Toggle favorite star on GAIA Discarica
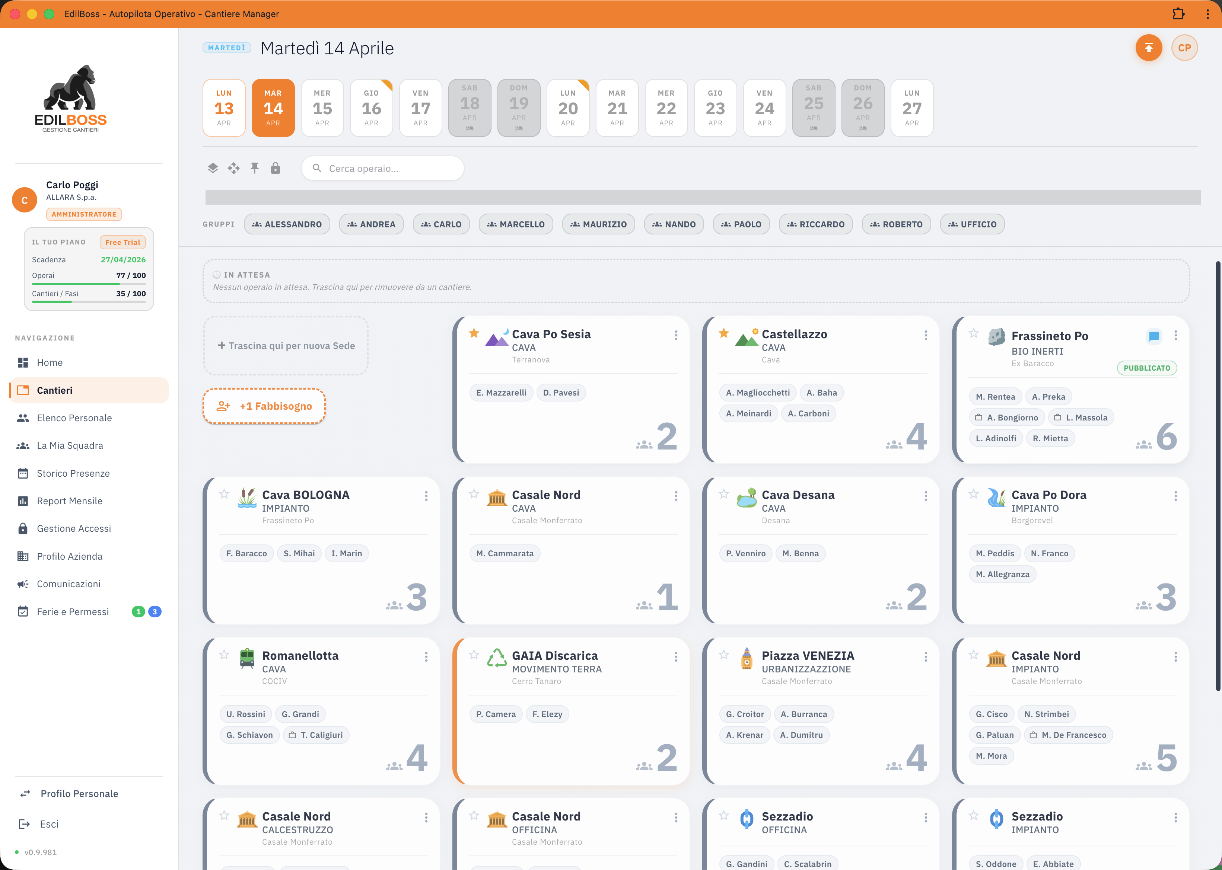The height and width of the screenshot is (870, 1222). tap(474, 655)
